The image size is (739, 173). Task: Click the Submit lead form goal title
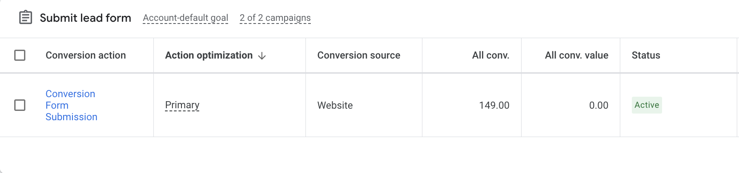pyautogui.click(x=85, y=18)
